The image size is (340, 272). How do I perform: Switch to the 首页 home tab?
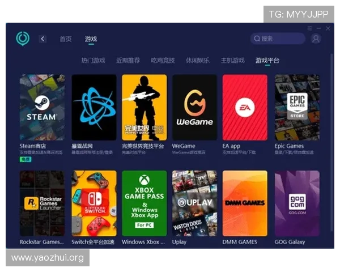[66, 39]
